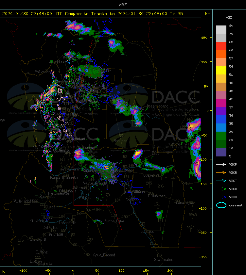The height and width of the screenshot is (275, 246).
Task: Click the Chihuido place label
Action: [50, 227]
